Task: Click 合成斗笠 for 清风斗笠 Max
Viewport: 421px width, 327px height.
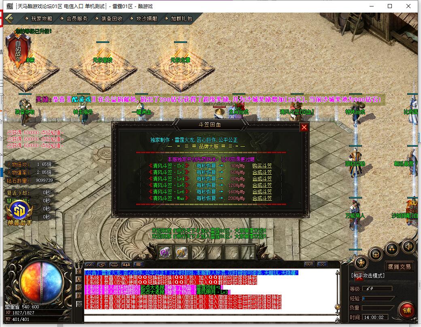Action: click(262, 198)
